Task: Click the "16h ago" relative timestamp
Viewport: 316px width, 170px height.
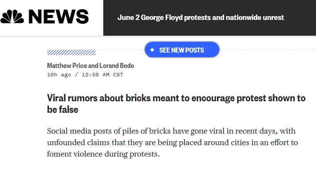Action: (x=59, y=74)
